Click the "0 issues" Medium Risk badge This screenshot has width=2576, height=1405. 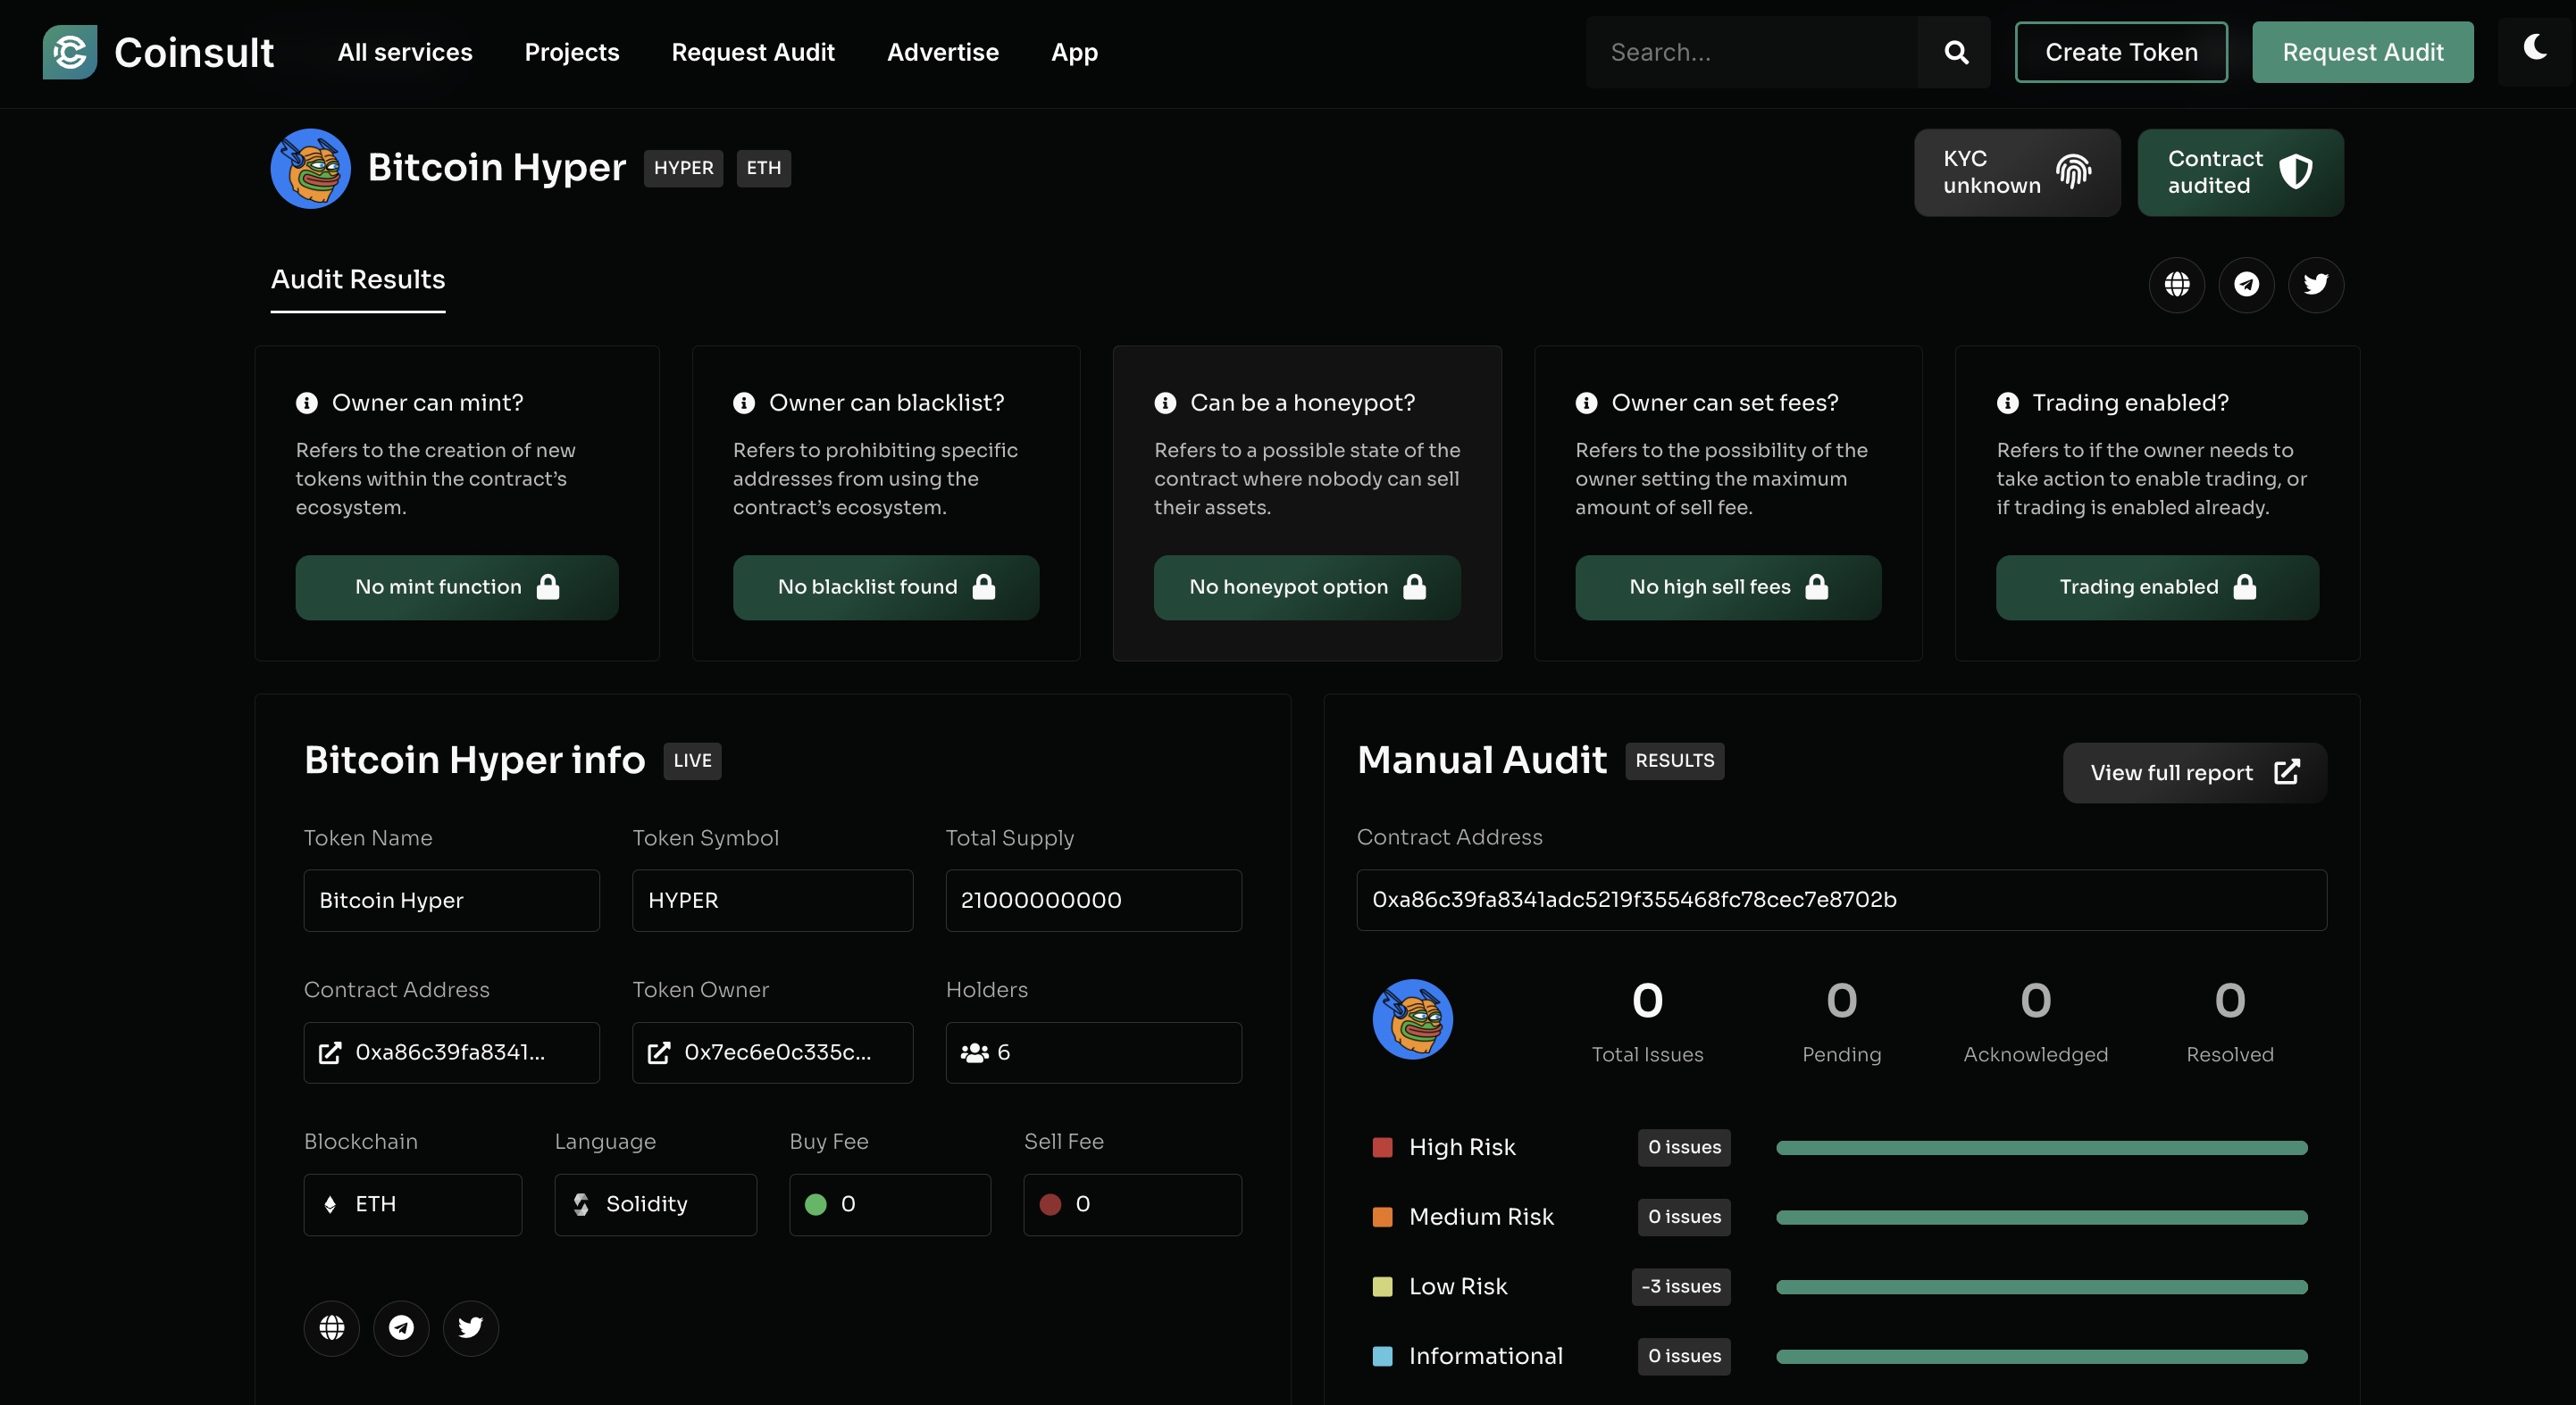tap(1685, 1218)
